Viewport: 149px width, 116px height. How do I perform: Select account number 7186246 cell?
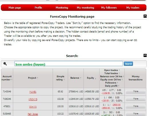pyautogui.click(x=7, y=99)
